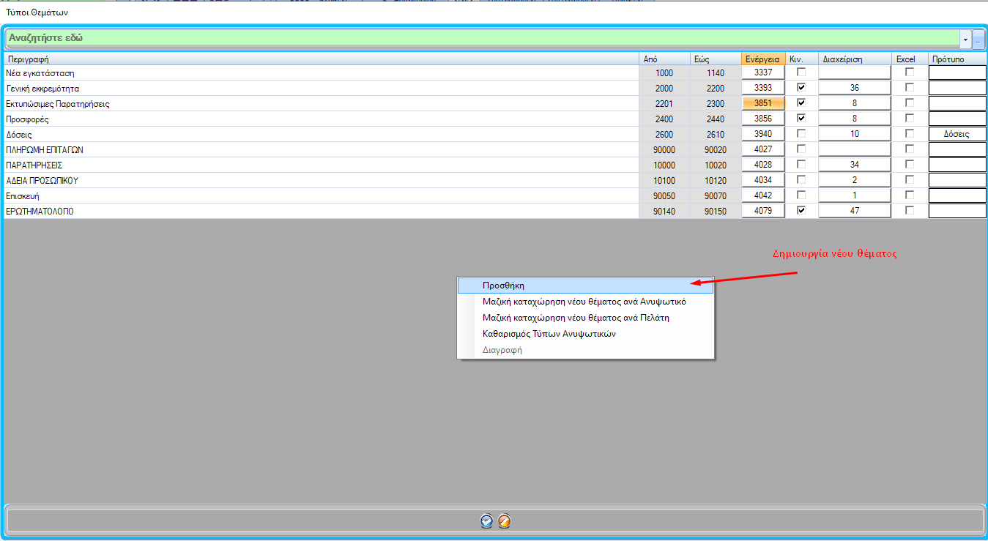Select the highlighted Ενέργεια cell 3851
This screenshot has height=541, width=988.
coord(762,103)
